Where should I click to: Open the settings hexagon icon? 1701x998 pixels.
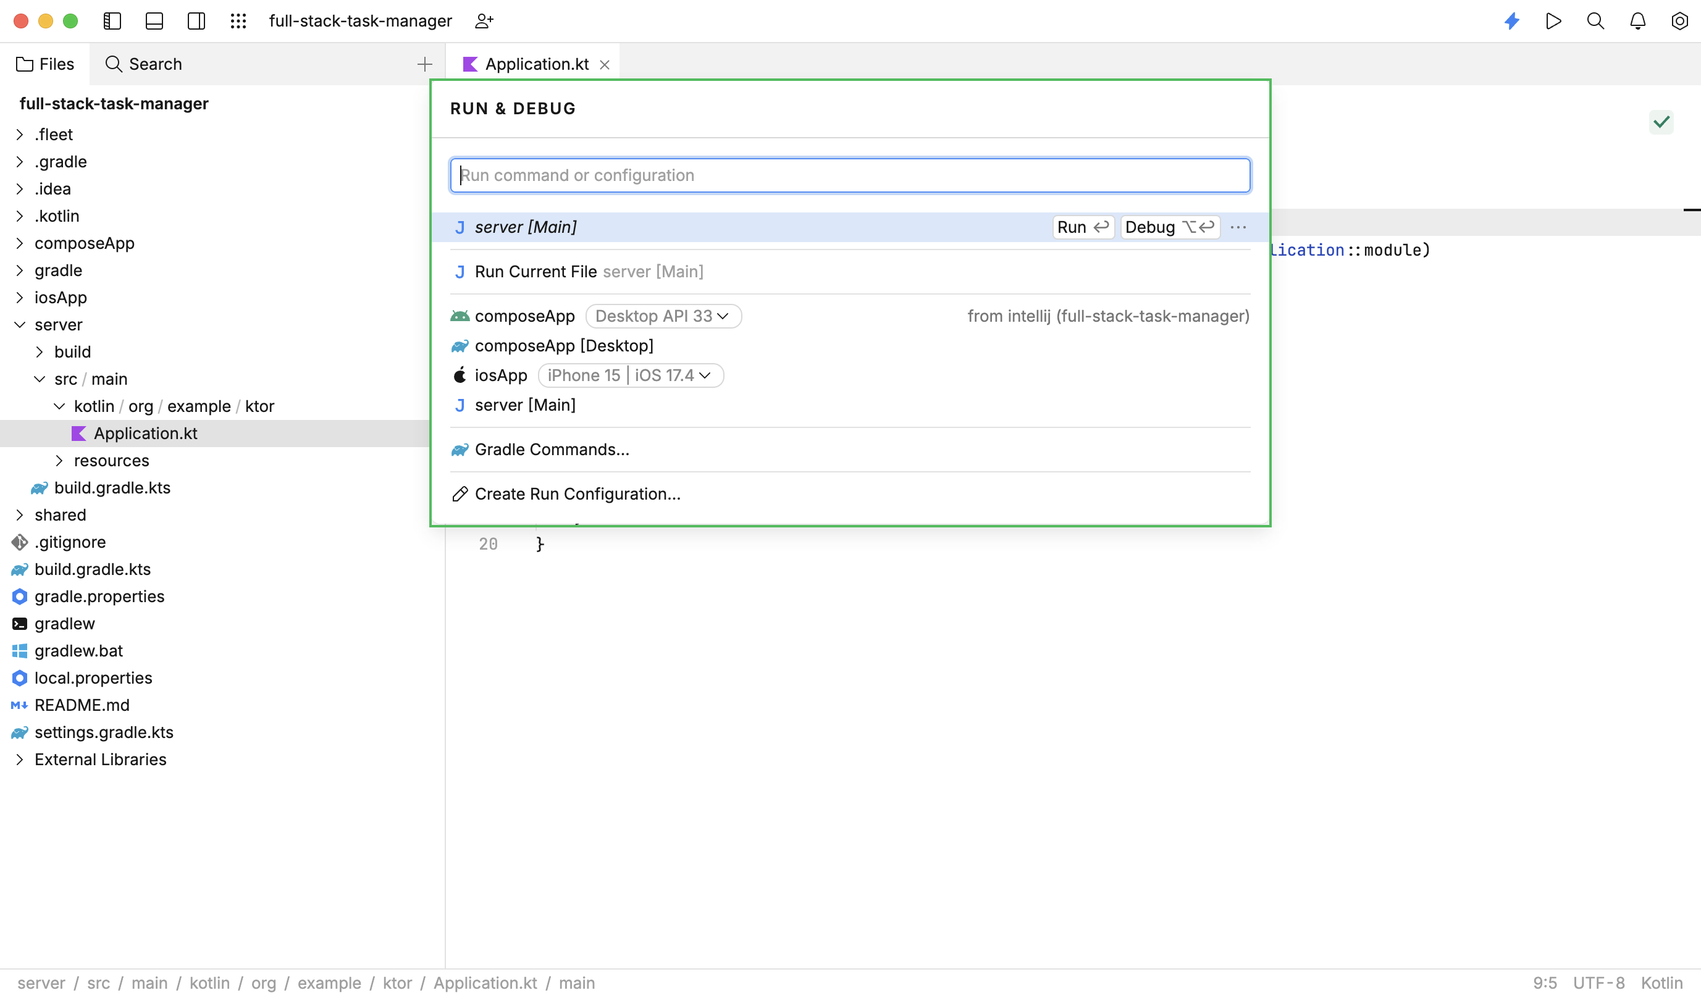click(x=1680, y=21)
